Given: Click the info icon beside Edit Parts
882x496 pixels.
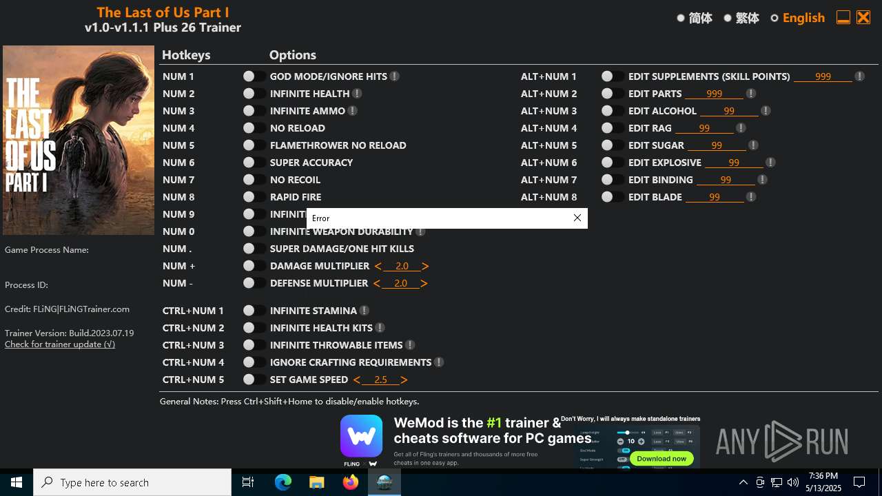Looking at the screenshot, I should (x=751, y=94).
